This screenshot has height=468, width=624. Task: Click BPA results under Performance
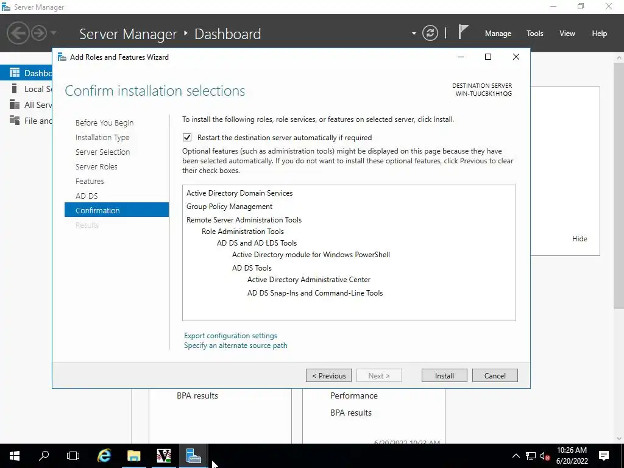(x=350, y=413)
